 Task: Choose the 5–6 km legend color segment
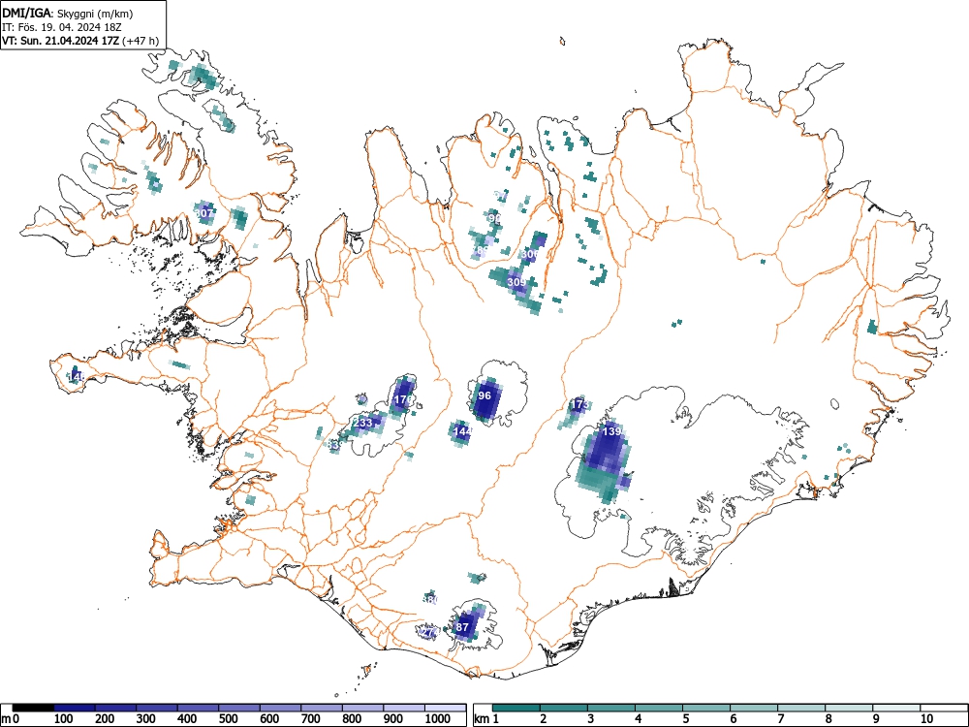pos(706,708)
